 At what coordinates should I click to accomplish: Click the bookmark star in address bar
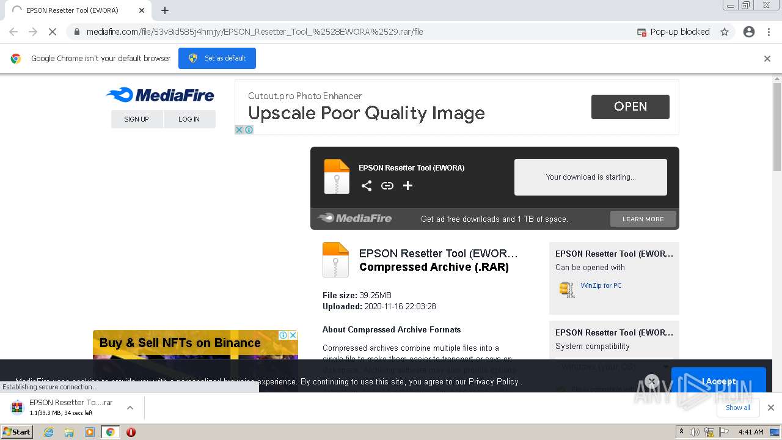pos(725,32)
